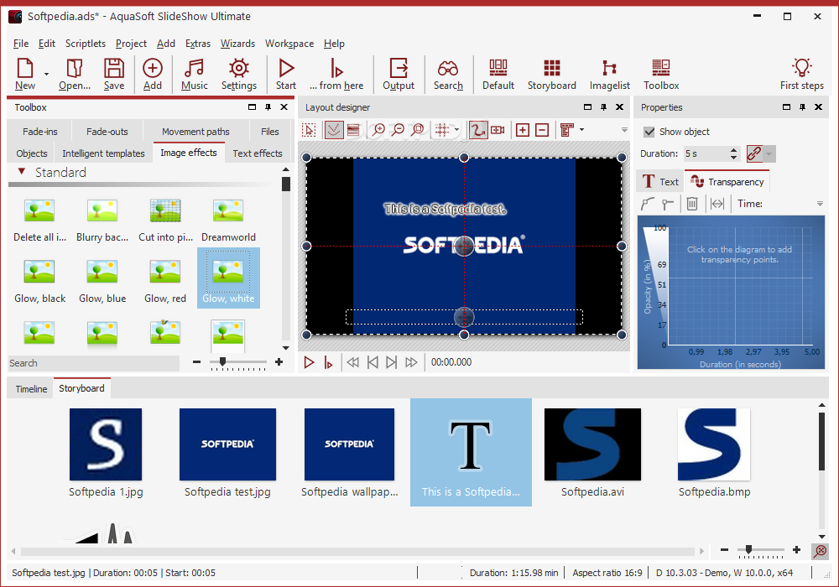Select the Softpedia.avi storyboard item

pos(592,453)
